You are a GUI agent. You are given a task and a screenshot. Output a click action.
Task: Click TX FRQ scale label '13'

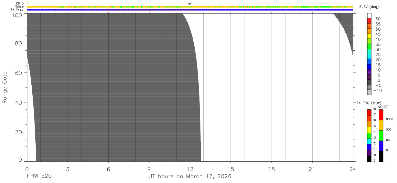[374, 138]
